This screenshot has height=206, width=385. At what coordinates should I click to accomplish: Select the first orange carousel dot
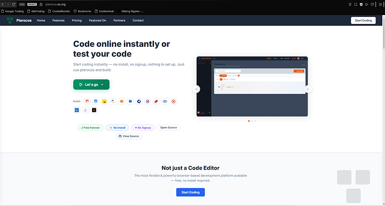coord(249,121)
